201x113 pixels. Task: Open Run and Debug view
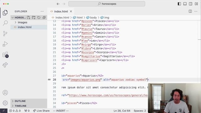(5, 44)
